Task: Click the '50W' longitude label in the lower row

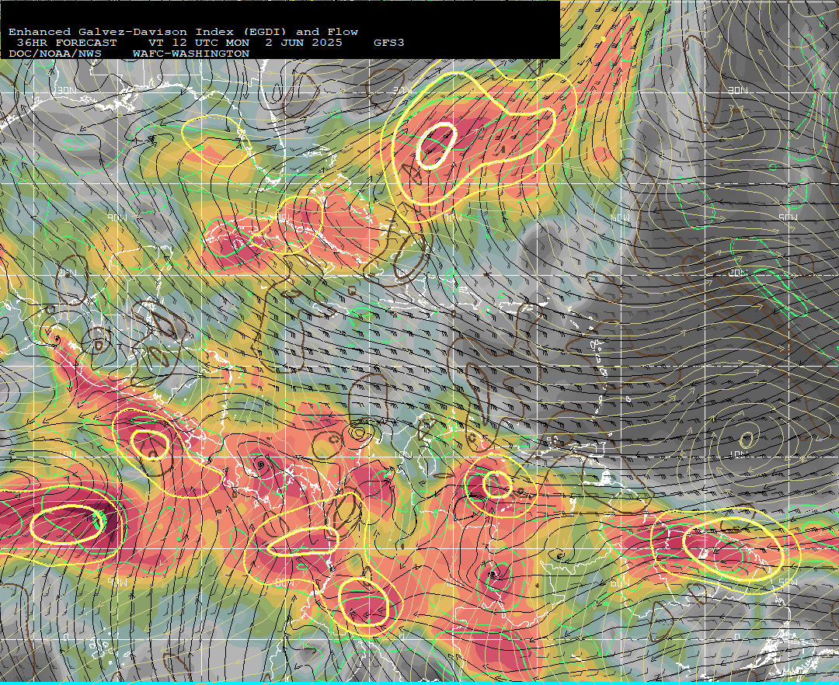Action: [789, 582]
